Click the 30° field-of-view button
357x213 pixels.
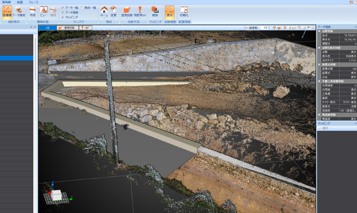point(86,27)
